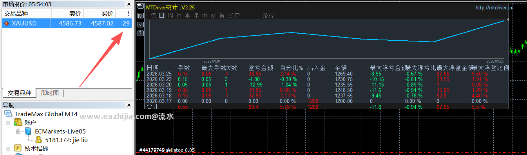Screen dimensions: 527x155
Task: Select the 币 symbol tab in MTDriver
Action: pos(205,16)
